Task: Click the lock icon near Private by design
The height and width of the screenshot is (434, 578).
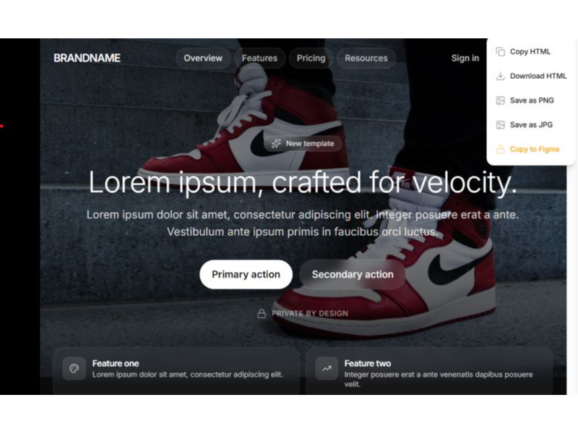Action: 262,314
